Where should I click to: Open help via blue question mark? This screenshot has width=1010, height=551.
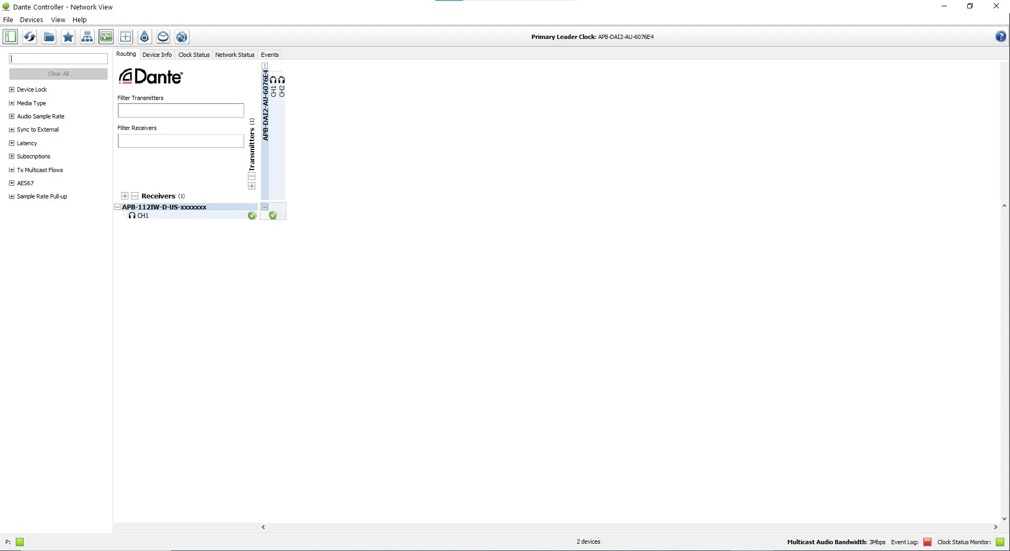[1001, 36]
